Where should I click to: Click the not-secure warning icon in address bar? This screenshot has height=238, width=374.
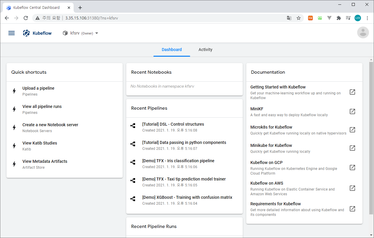[x=38, y=18]
